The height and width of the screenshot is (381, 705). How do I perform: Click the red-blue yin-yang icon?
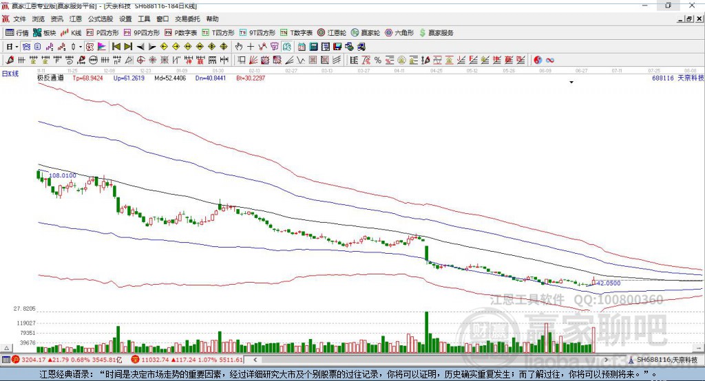tap(538, 61)
